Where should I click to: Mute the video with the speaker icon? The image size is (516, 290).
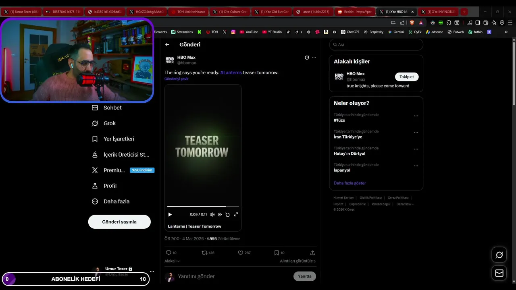click(x=212, y=215)
